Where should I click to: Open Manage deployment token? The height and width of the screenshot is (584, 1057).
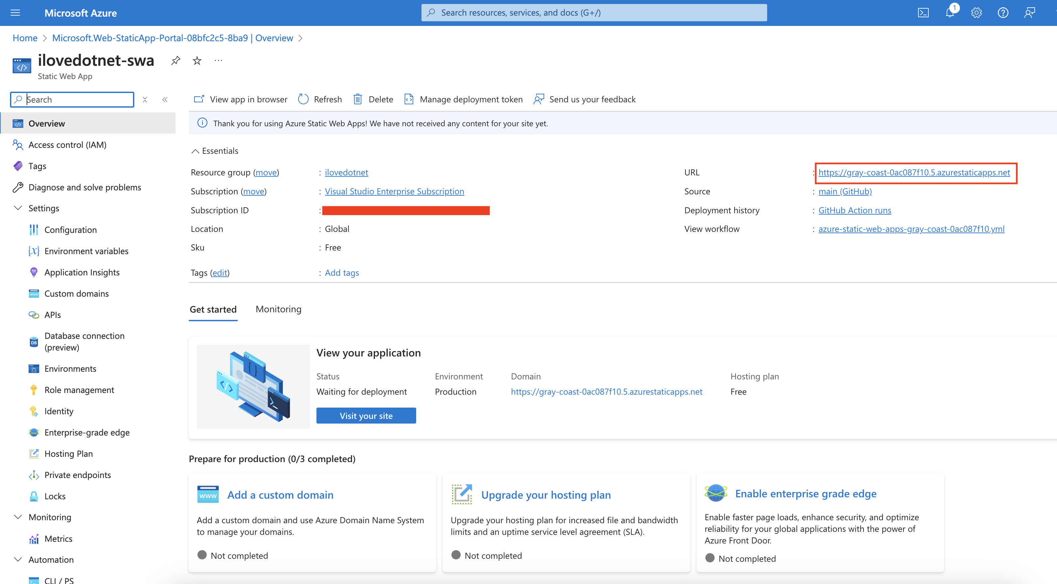(x=464, y=99)
